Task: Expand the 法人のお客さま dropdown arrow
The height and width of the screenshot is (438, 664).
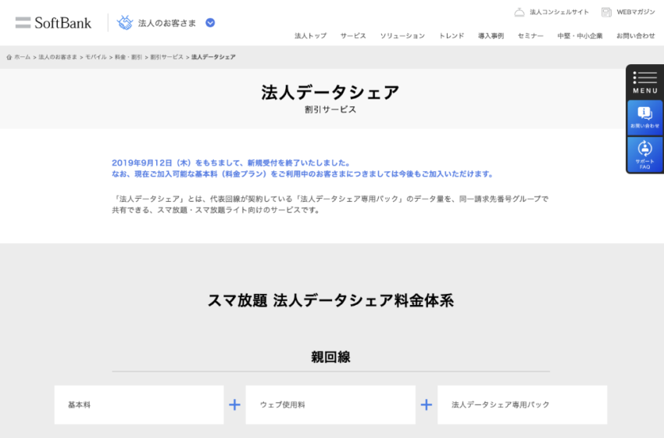Action: click(210, 23)
